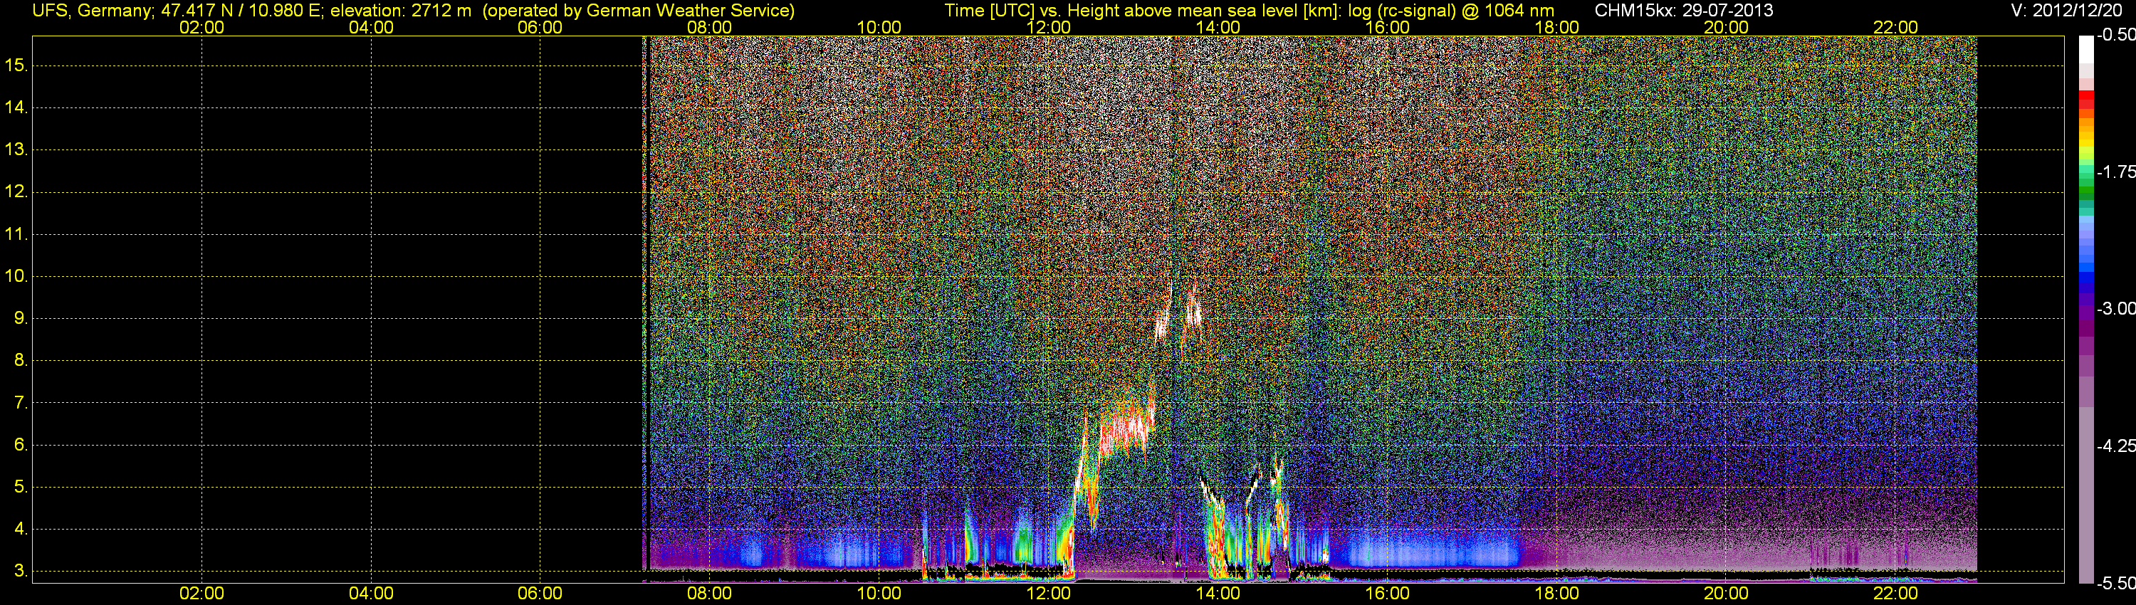Click the "7." height axis label
Screen dimensions: 2136x605
20,404
